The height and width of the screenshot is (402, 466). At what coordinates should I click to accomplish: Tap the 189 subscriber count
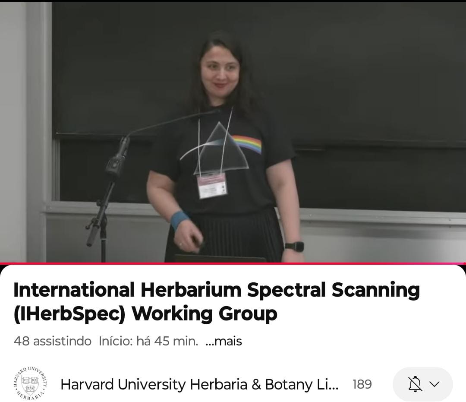click(x=362, y=384)
